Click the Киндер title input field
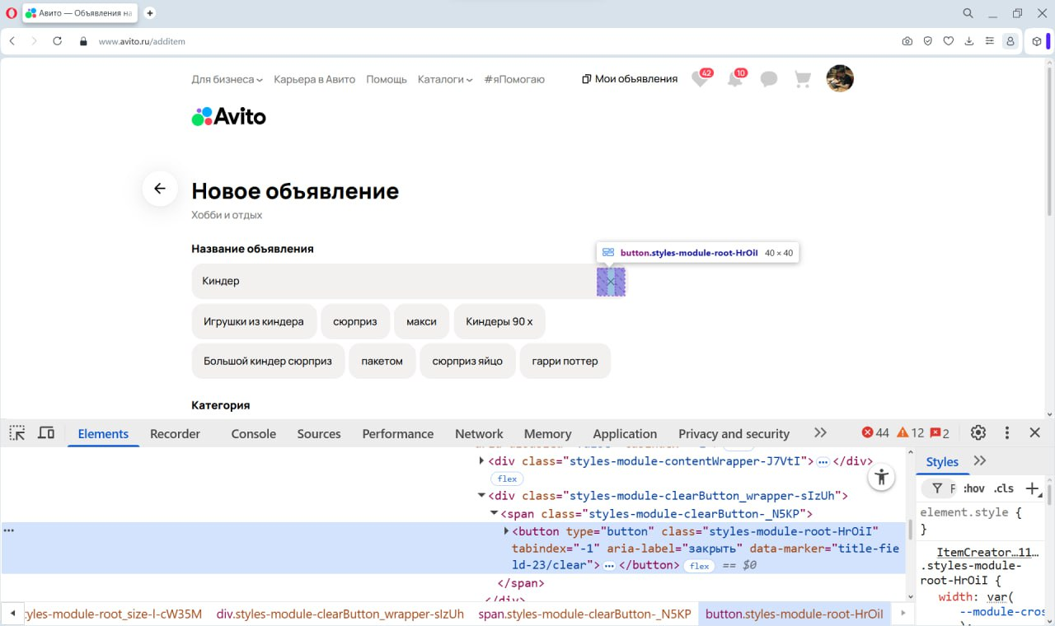The width and height of the screenshot is (1055, 626). (371, 281)
